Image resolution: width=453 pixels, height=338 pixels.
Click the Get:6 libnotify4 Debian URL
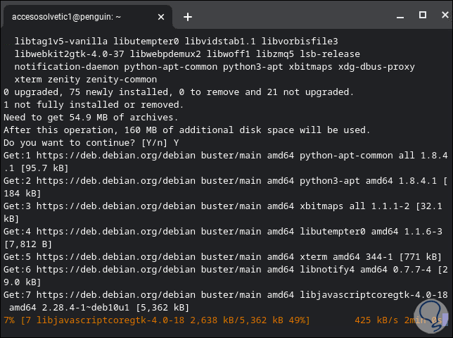point(120,269)
